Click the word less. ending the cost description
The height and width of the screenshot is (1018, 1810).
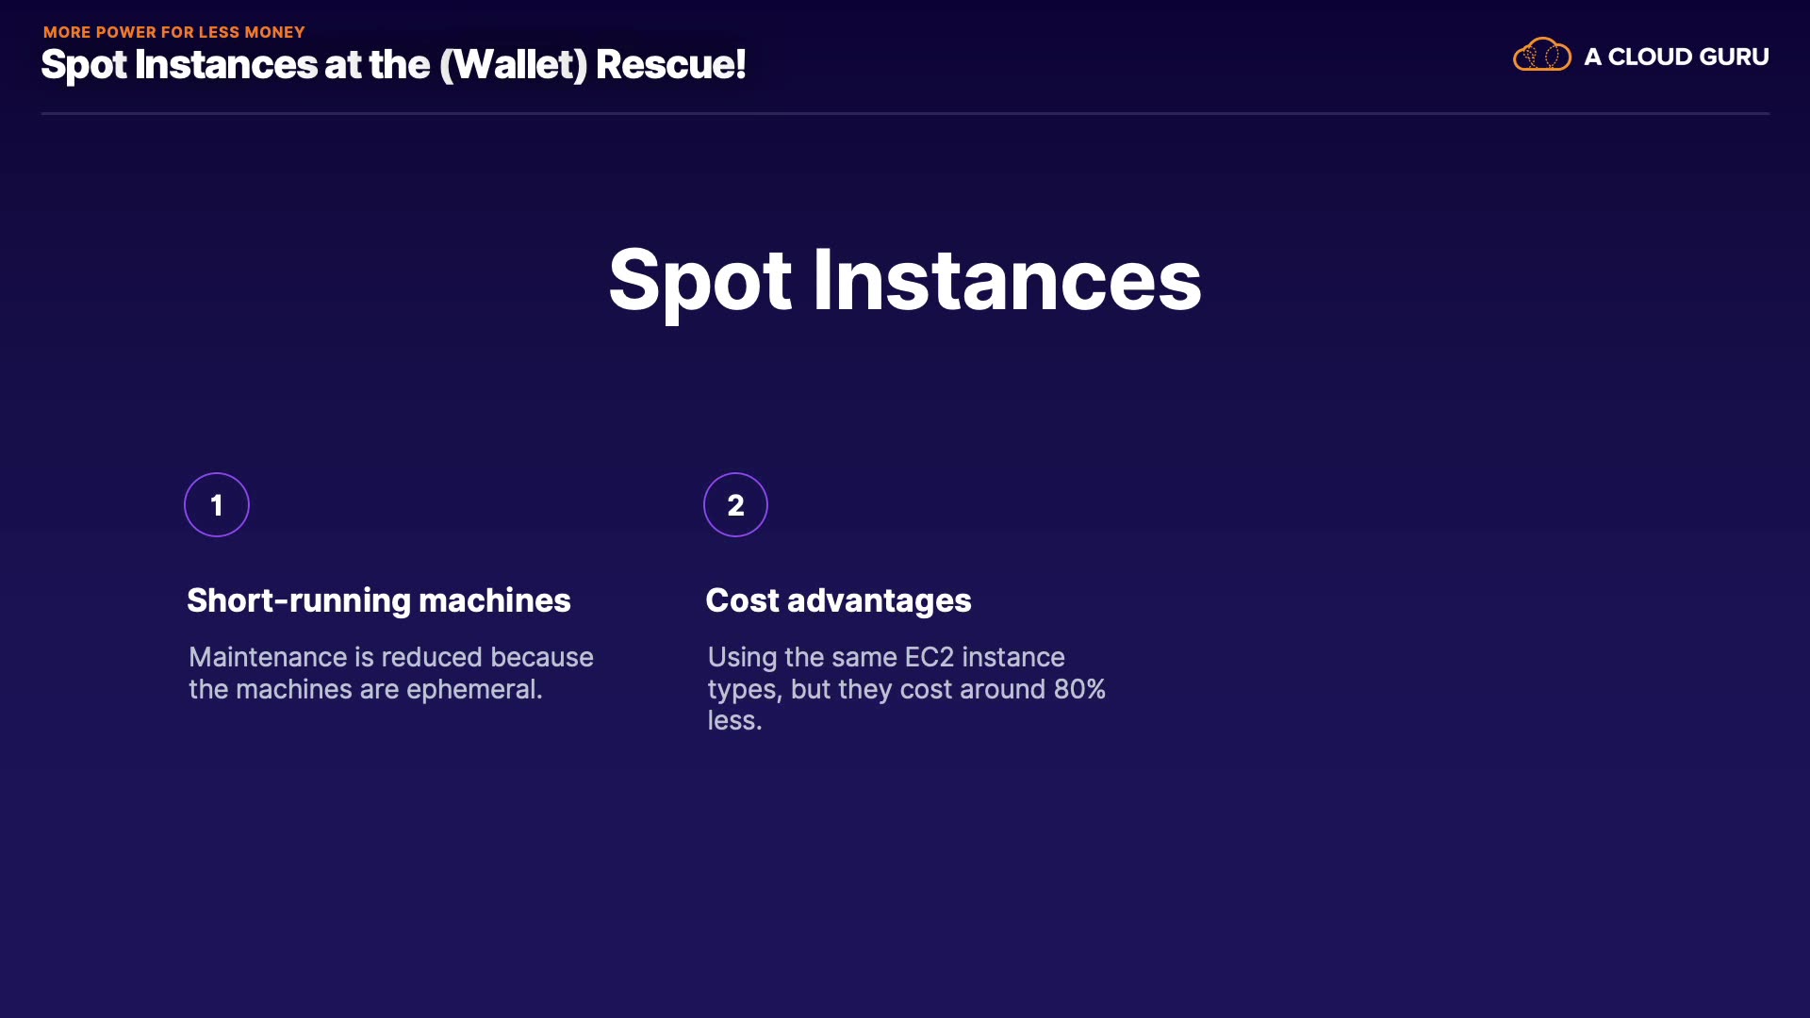pos(734,720)
